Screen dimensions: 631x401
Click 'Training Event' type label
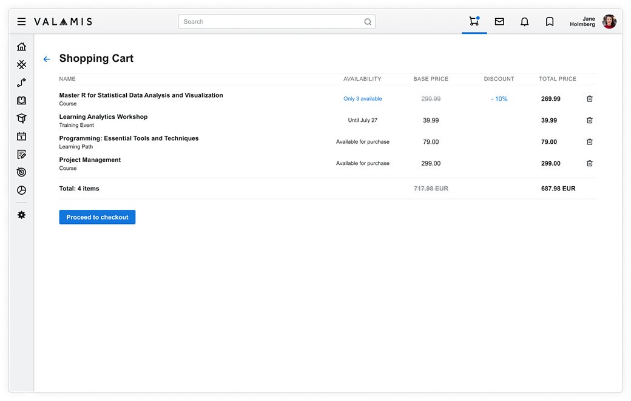[76, 125]
